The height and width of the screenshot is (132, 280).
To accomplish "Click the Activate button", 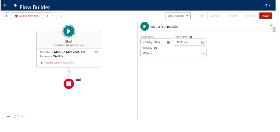I will pyautogui.click(x=232, y=16).
